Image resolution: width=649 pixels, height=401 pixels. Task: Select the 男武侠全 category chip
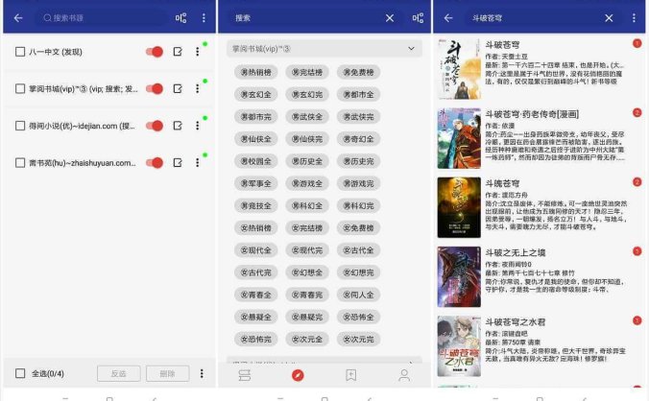[307, 117]
